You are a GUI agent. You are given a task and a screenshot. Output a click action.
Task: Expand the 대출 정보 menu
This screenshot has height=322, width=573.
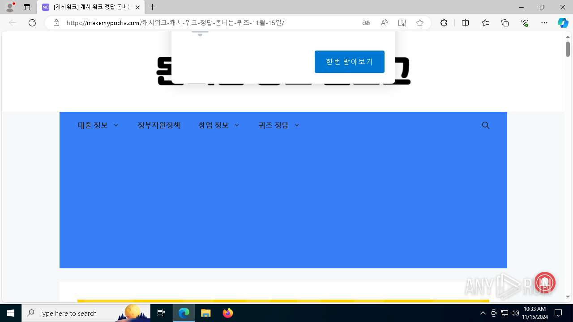[98, 125]
